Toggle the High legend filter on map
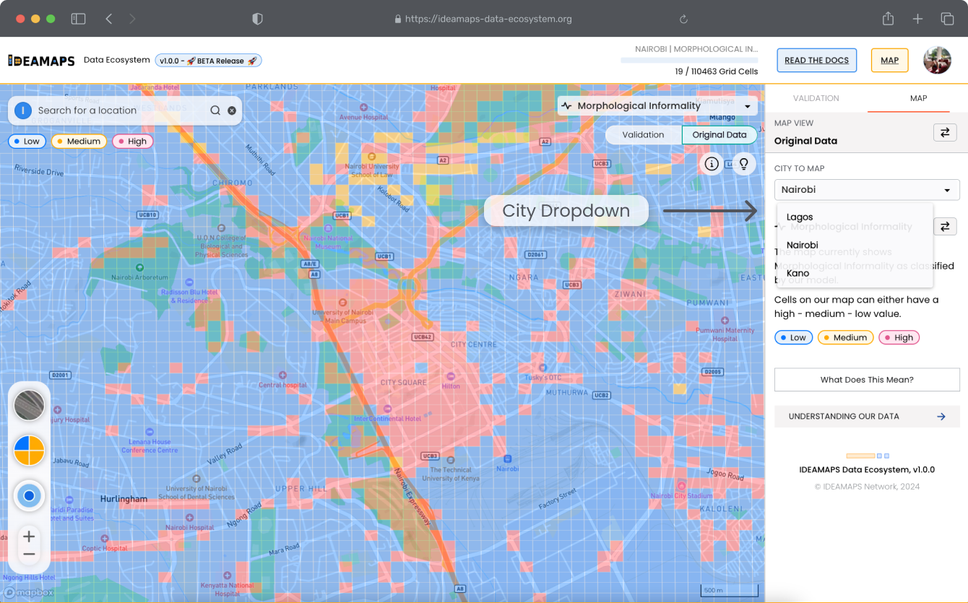The image size is (968, 603). click(132, 142)
